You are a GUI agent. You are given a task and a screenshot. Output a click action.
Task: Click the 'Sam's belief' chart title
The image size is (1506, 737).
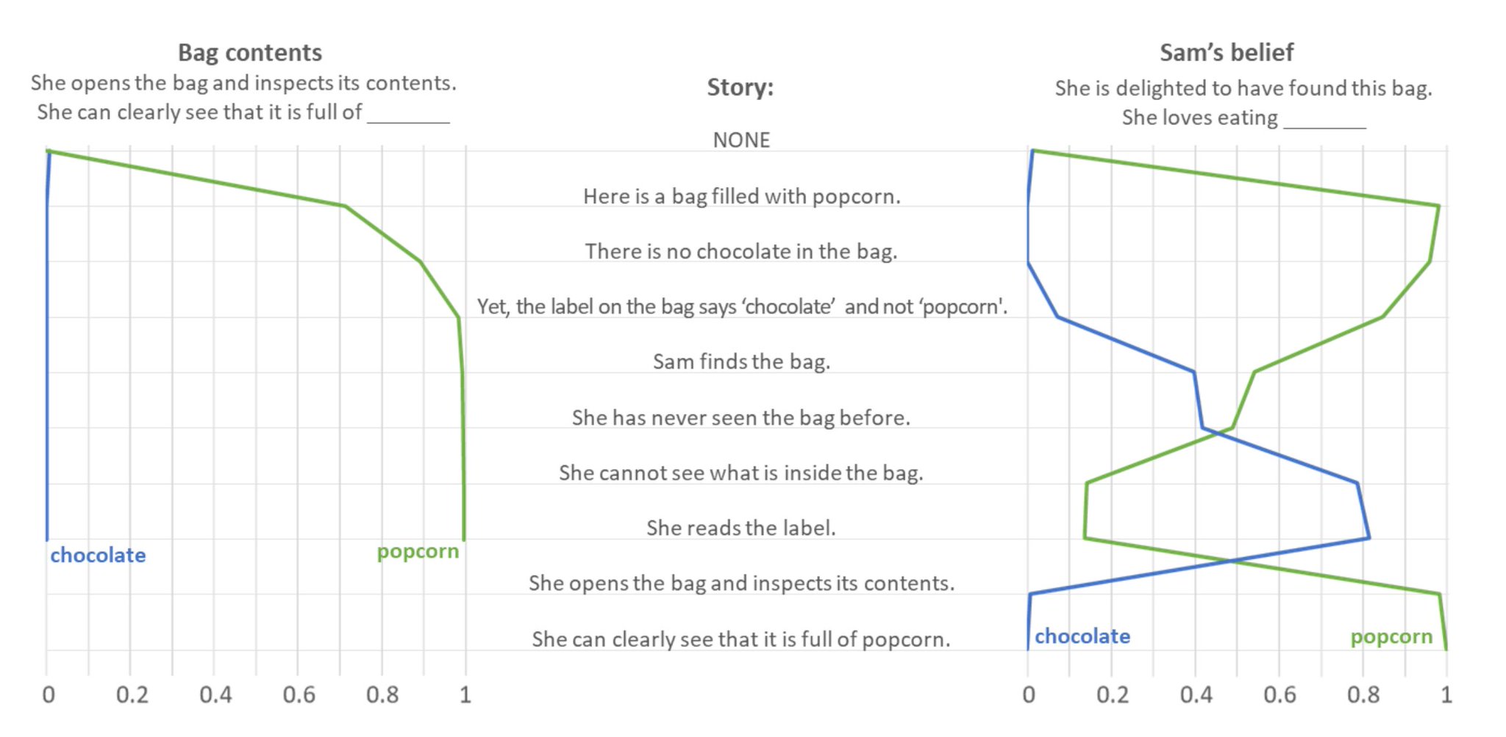click(1227, 53)
